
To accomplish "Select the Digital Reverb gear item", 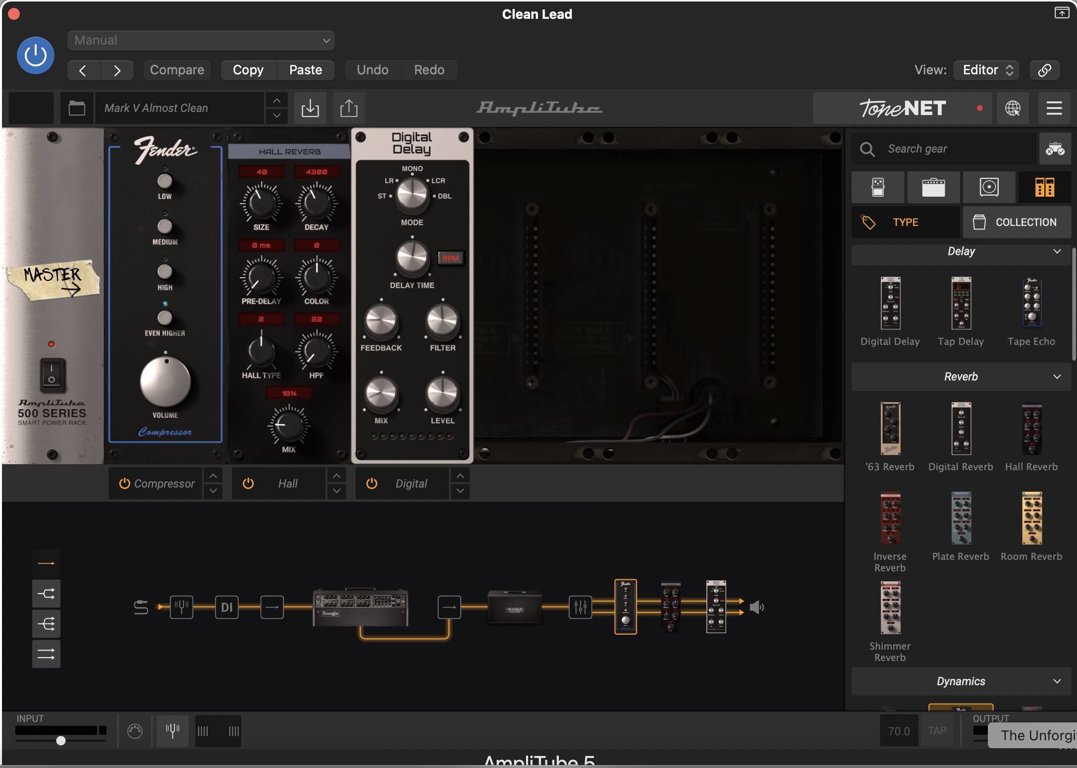I will (961, 429).
